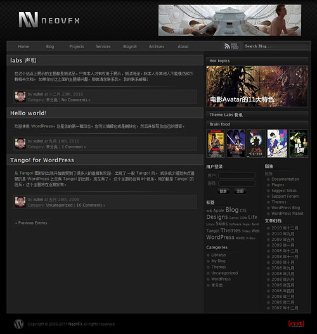
Task: Open the third Brain food poster thumbnail
Action: coord(256,144)
